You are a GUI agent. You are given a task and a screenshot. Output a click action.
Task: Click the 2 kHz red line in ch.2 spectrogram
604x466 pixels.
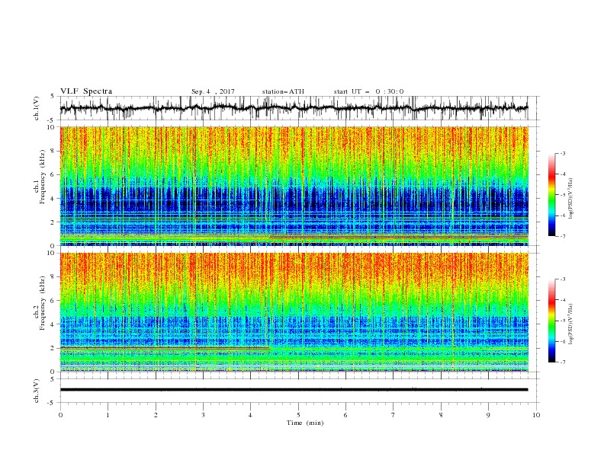point(165,348)
